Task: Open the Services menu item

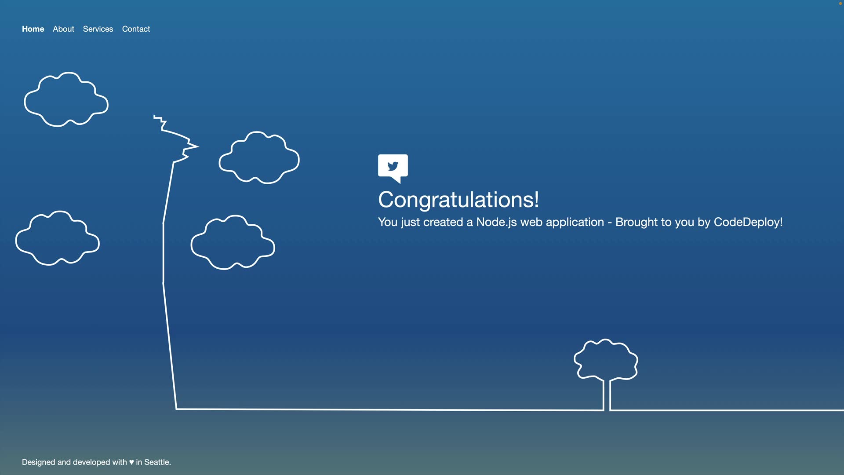Action: point(98,29)
